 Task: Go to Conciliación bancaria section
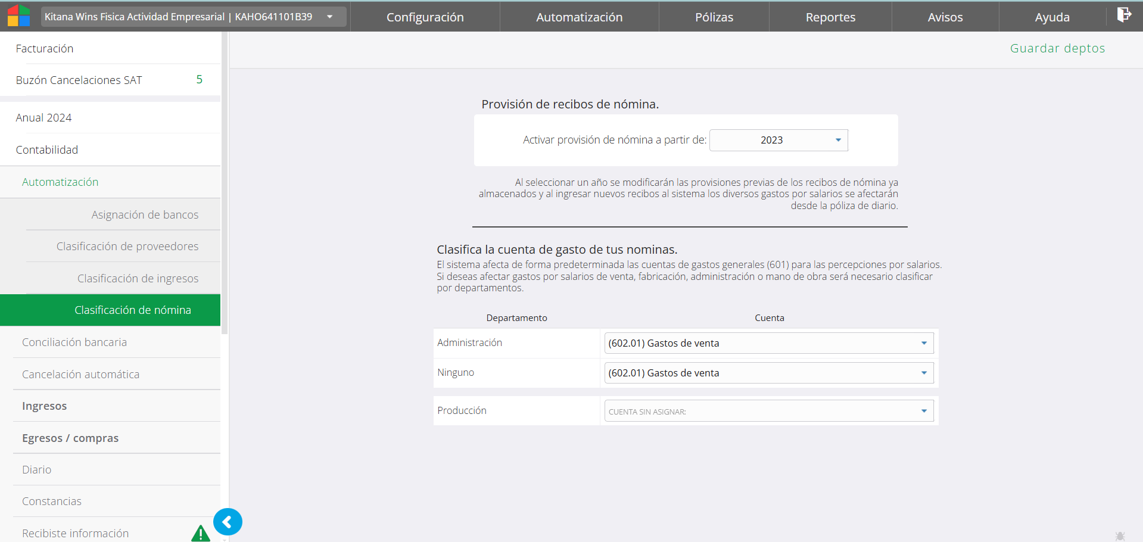pyautogui.click(x=74, y=342)
